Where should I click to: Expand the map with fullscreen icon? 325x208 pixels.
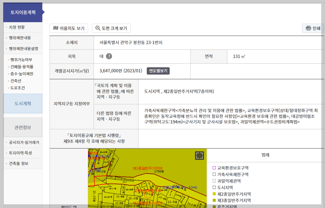click(x=199, y=156)
